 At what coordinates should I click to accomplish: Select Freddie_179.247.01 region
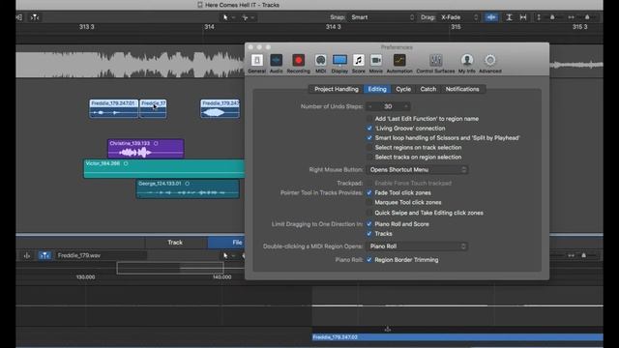coord(114,108)
